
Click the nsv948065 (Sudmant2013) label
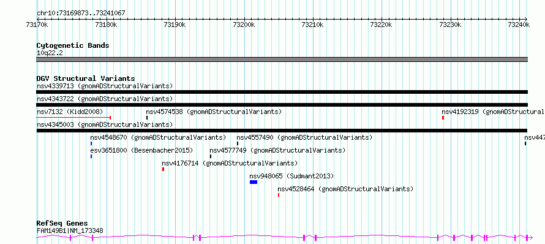click(291, 176)
